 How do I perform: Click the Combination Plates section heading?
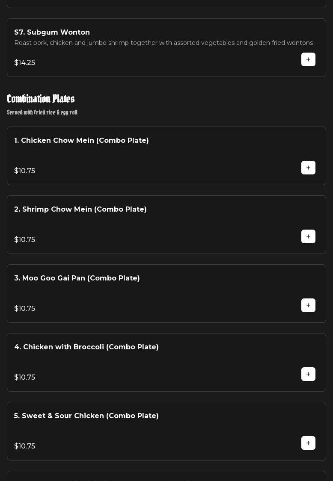(41, 99)
